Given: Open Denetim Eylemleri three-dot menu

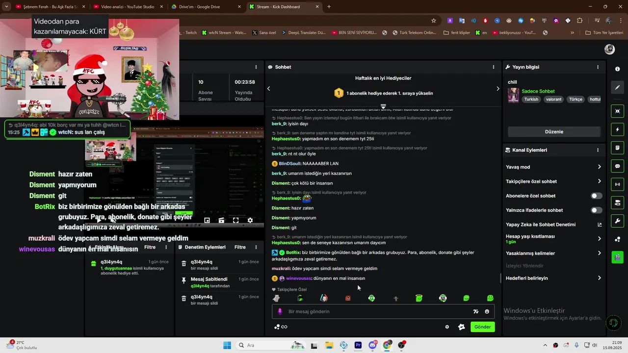Looking at the screenshot, I should (x=256, y=247).
